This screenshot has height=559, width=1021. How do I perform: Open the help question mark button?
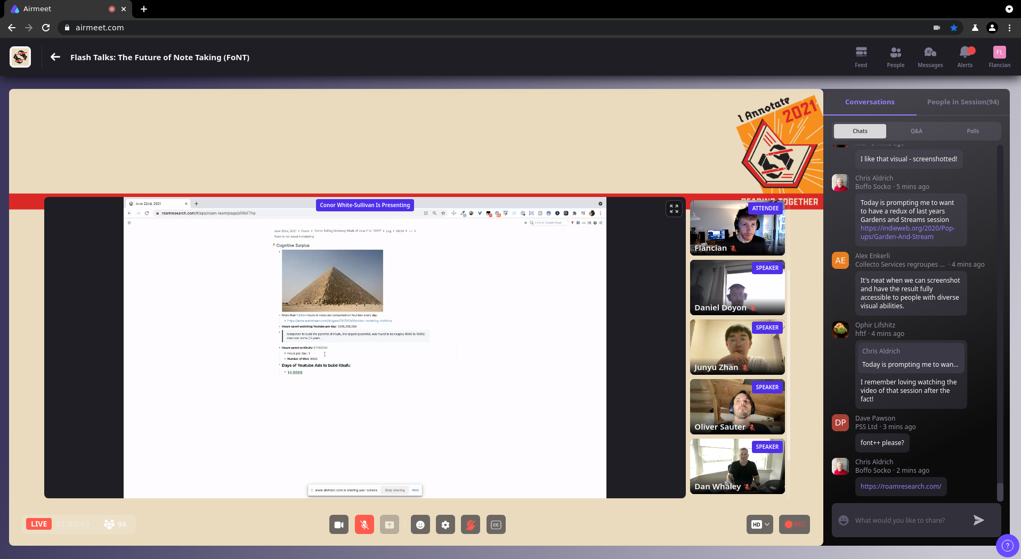[x=1007, y=545]
